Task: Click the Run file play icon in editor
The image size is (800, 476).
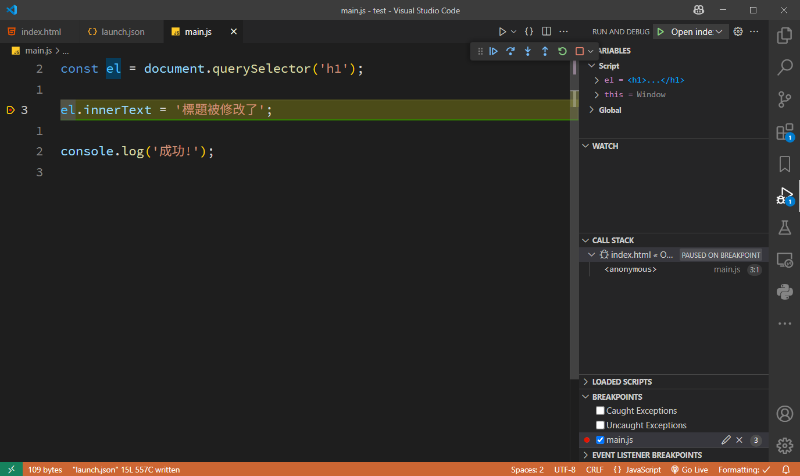Action: 502,31
